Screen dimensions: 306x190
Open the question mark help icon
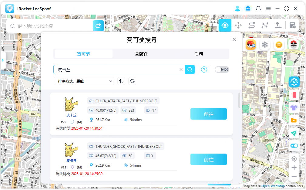[x=204, y=70]
